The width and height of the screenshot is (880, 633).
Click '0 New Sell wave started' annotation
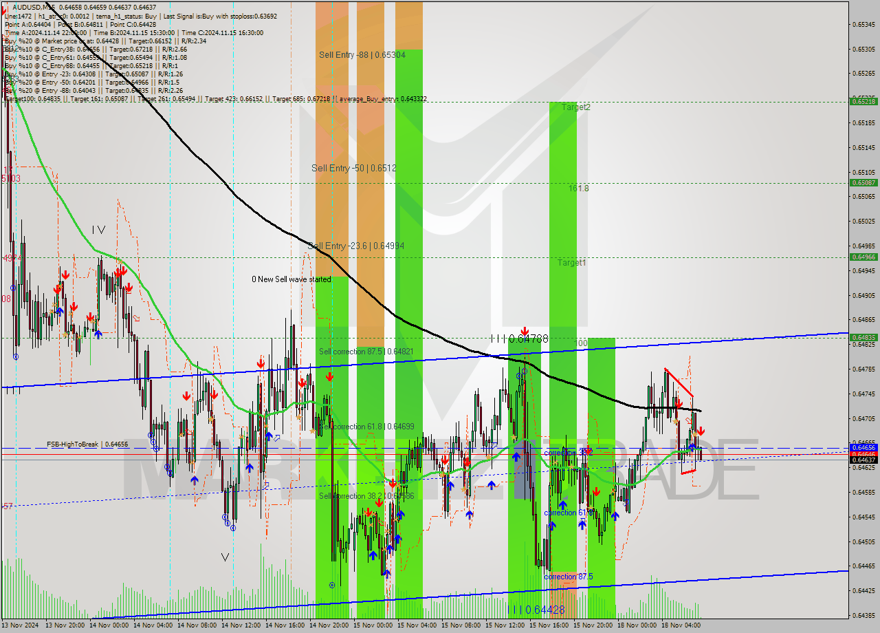click(x=291, y=279)
